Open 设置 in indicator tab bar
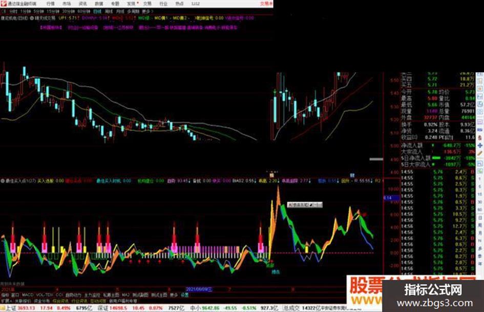The height and width of the screenshot is (312, 484). click(x=184, y=295)
